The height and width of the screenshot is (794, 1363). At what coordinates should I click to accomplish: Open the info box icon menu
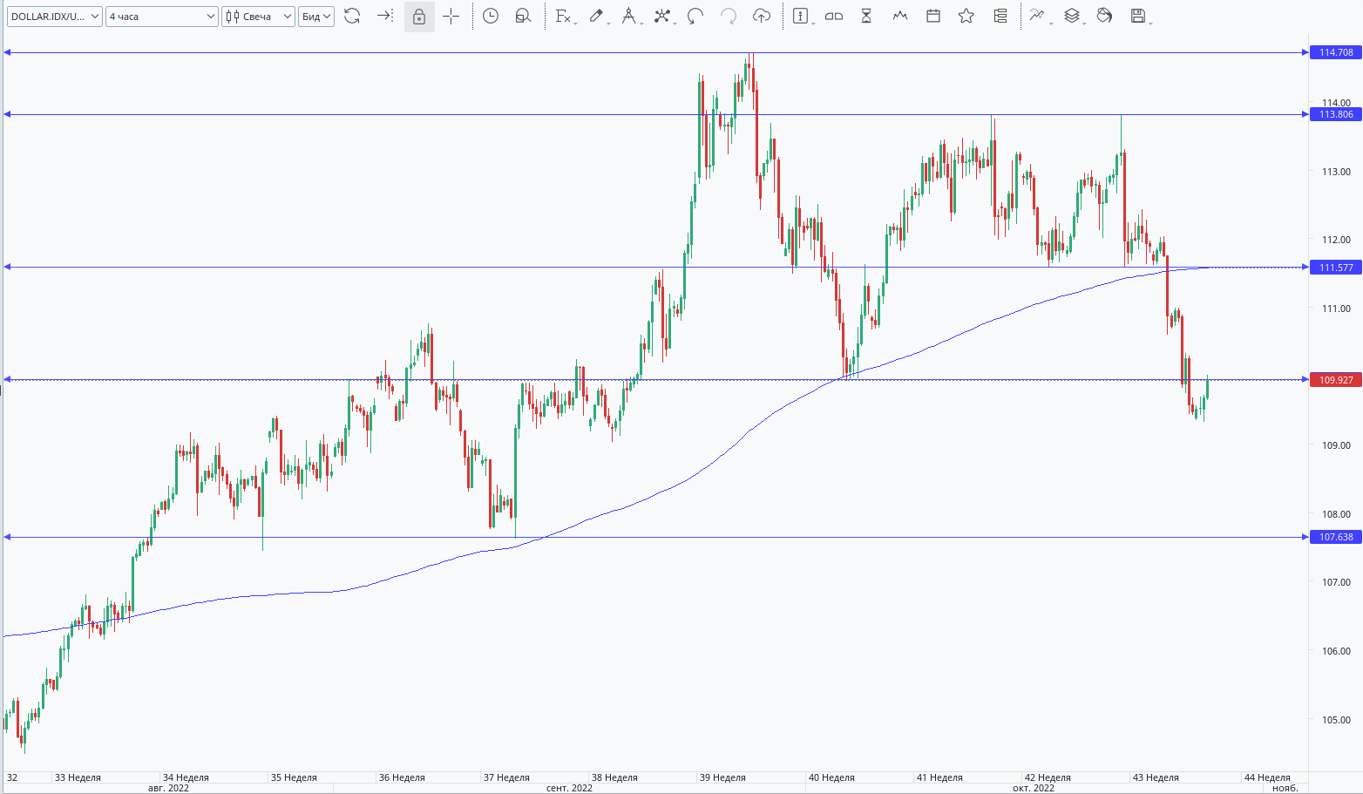802,16
